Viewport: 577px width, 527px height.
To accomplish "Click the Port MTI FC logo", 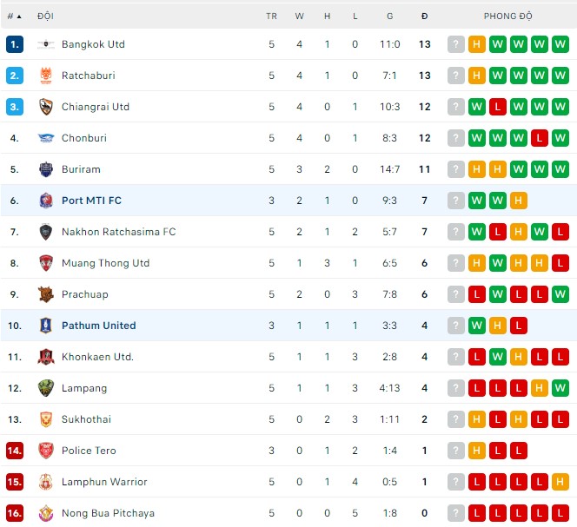I will (x=46, y=201).
